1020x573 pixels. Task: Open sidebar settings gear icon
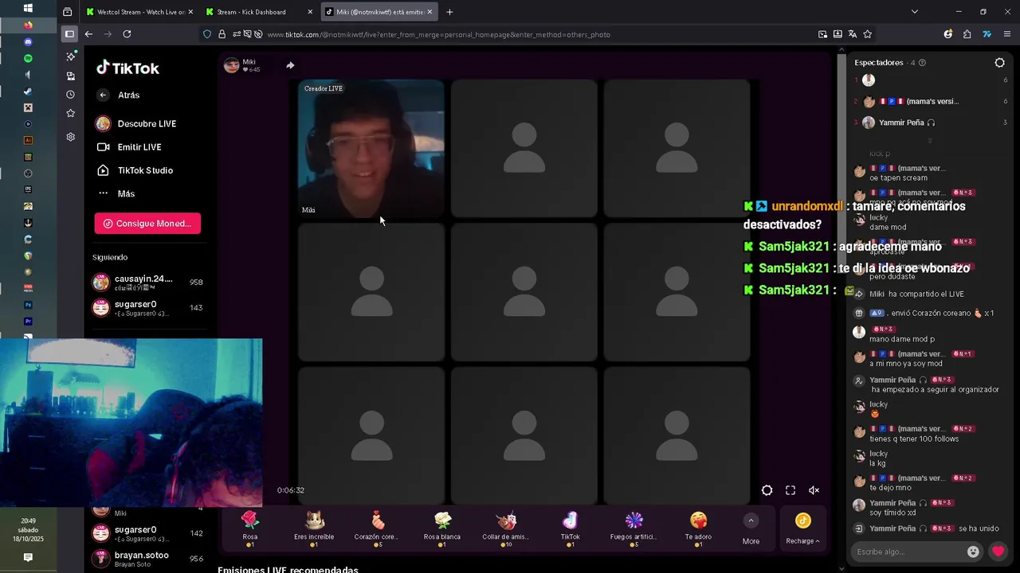click(x=70, y=137)
